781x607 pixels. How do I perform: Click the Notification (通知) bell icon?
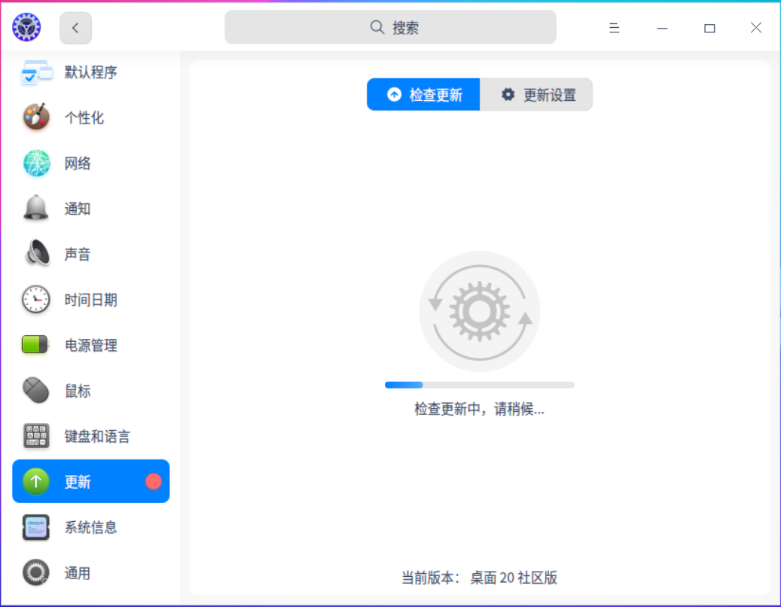(36, 208)
